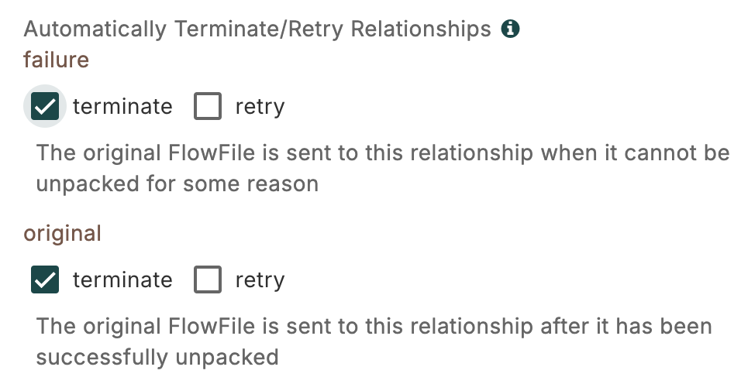This screenshot has width=741, height=384.
Task: Click the retry label under failure
Action: coord(260,107)
